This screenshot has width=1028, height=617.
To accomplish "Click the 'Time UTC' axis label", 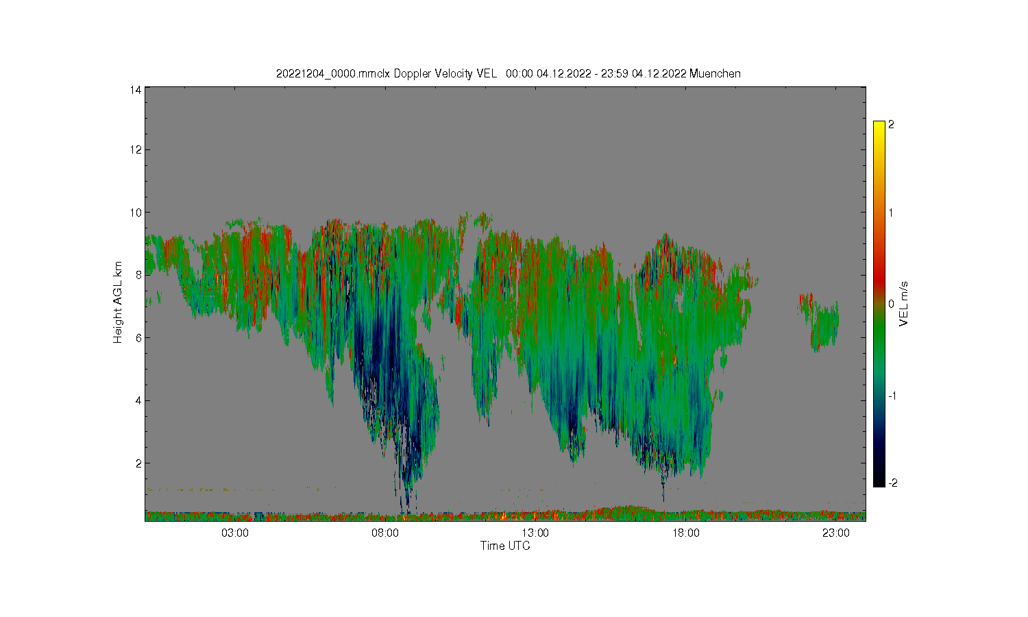I will [505, 546].
